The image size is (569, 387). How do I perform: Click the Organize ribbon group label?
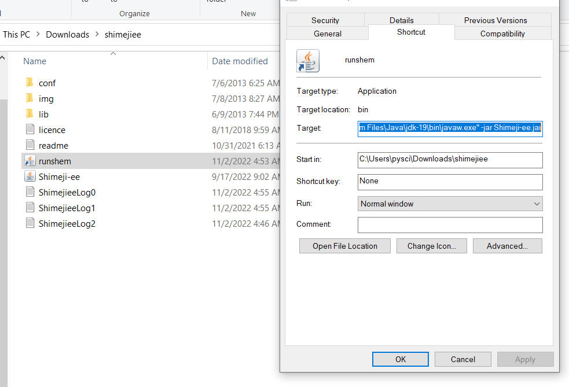[135, 13]
